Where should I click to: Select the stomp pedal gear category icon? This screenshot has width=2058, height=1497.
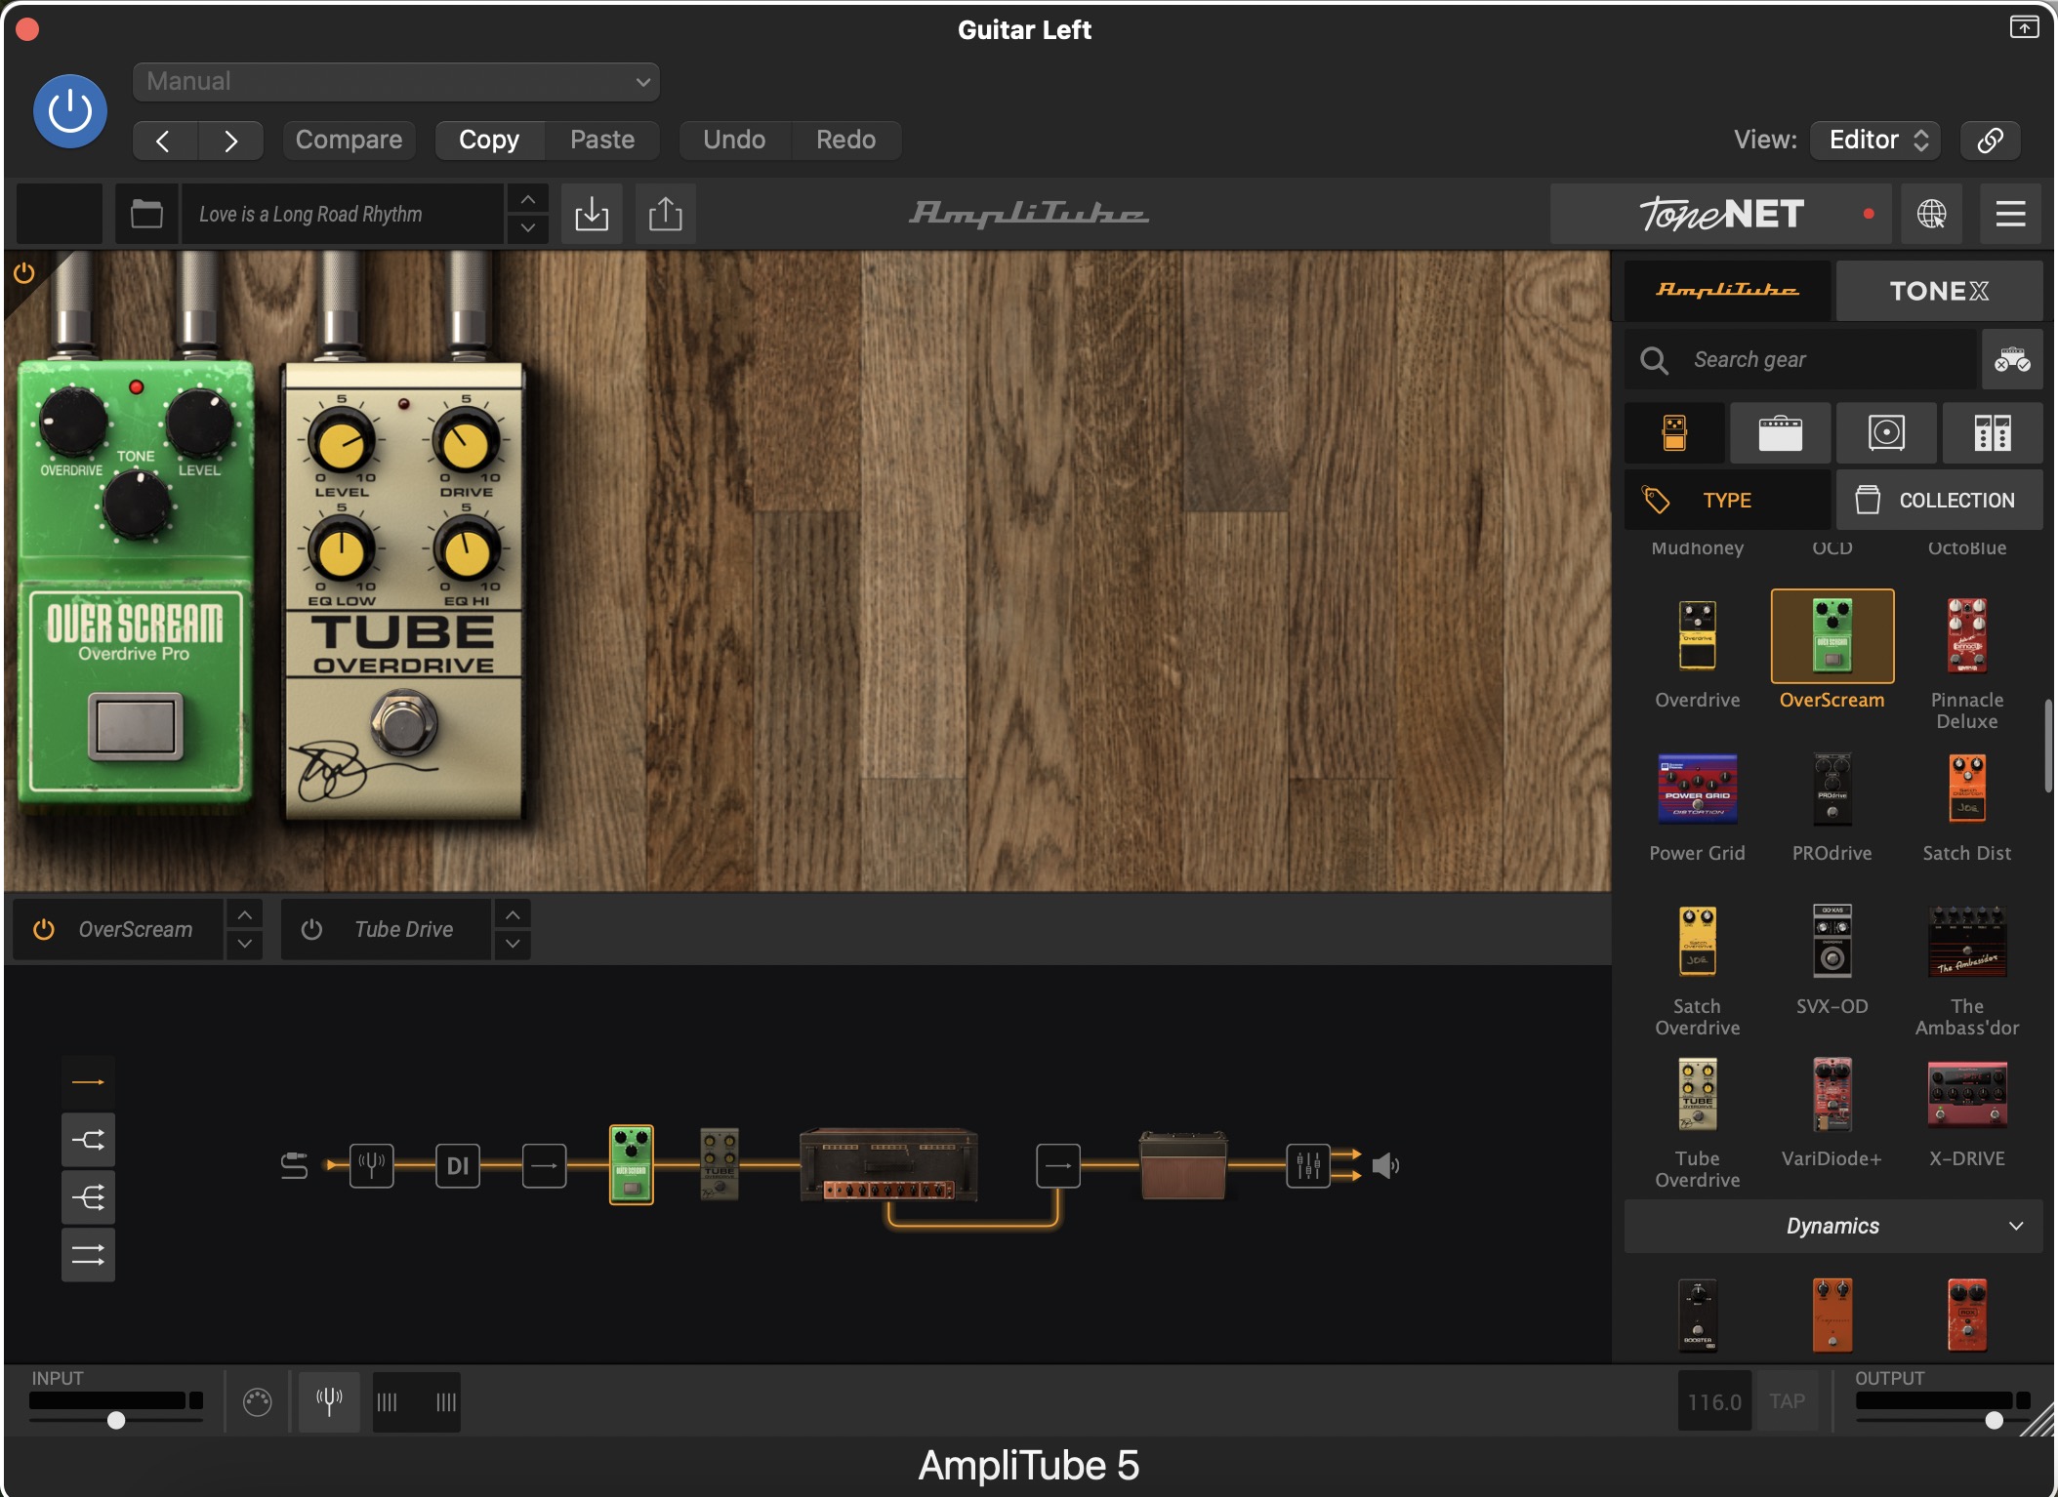coord(1674,432)
